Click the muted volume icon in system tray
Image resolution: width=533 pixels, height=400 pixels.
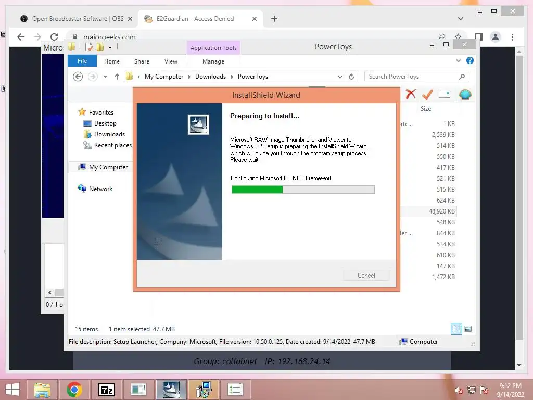click(459, 390)
